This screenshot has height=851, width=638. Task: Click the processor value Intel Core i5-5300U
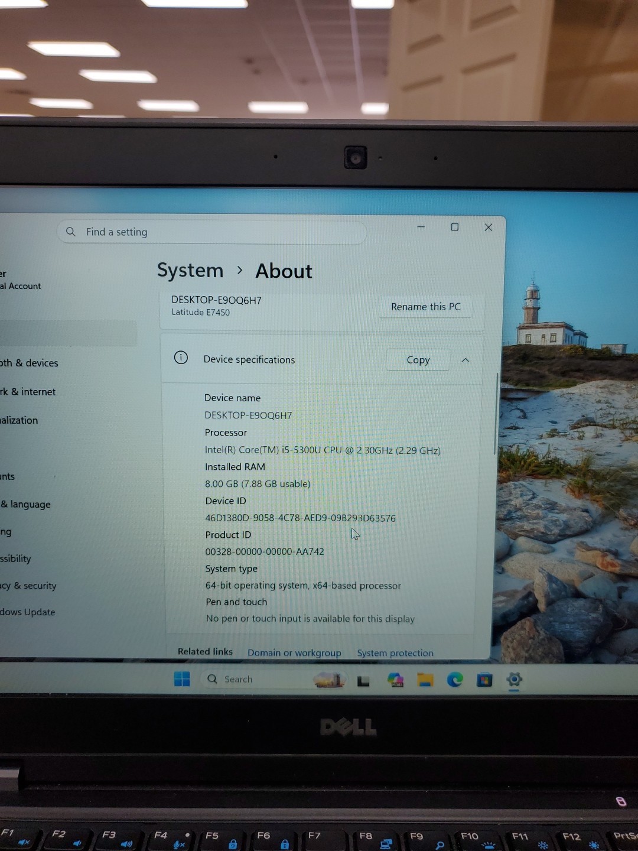[x=323, y=450]
